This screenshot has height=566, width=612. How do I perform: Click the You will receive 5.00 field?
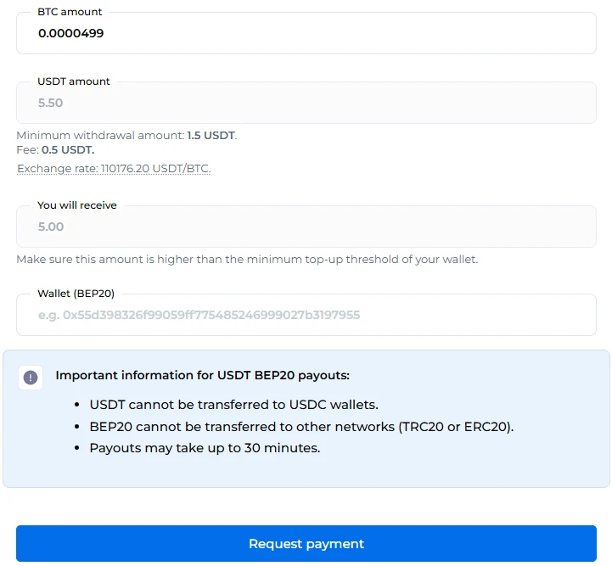(x=306, y=227)
